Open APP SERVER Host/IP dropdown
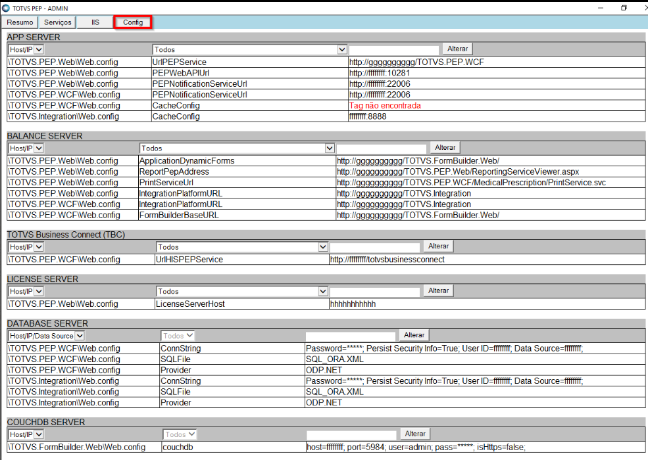This screenshot has height=460, width=648. pos(26,49)
